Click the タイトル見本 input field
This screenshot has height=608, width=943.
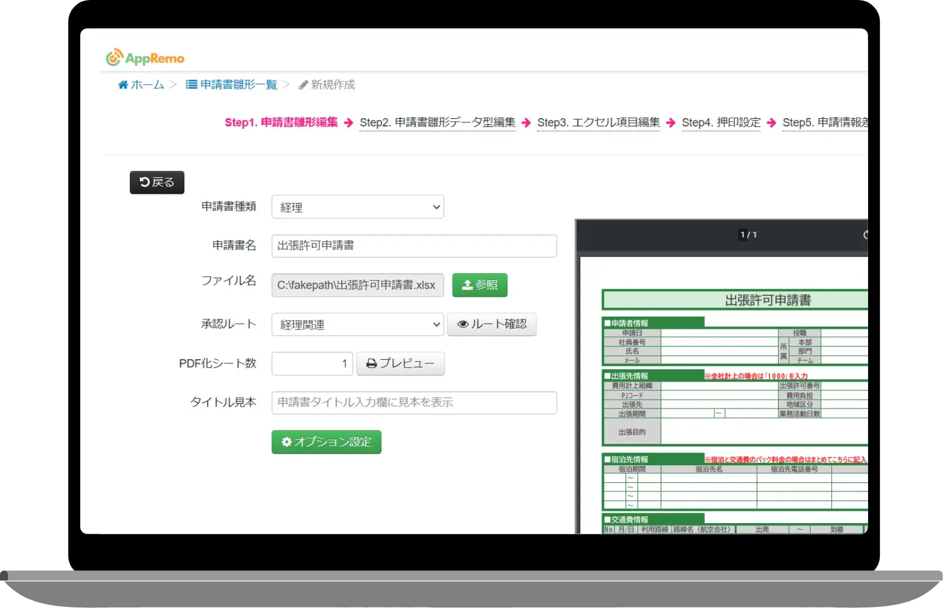pos(414,403)
